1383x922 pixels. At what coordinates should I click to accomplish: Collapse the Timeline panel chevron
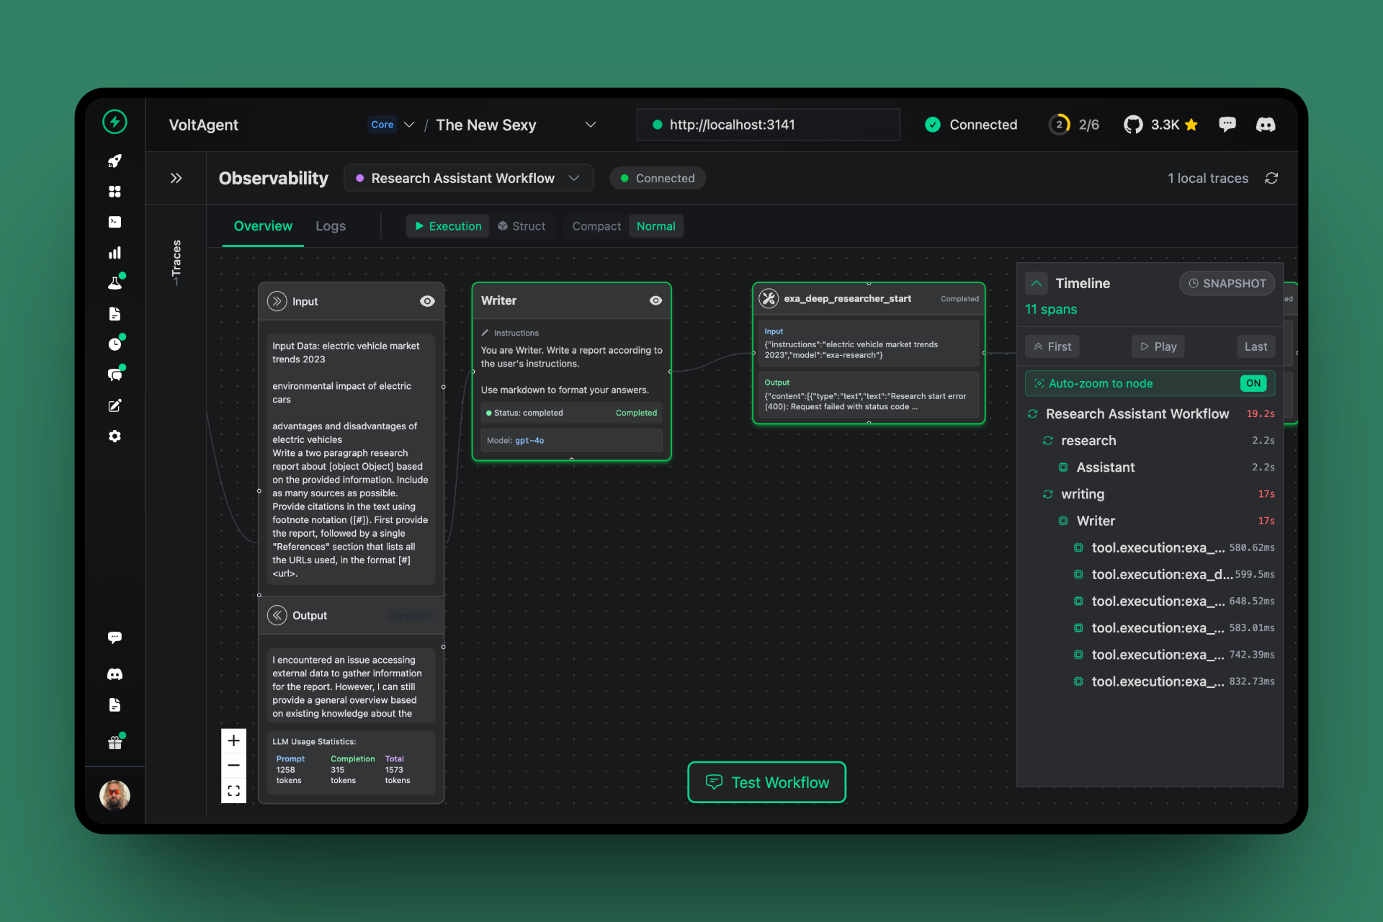[1036, 283]
